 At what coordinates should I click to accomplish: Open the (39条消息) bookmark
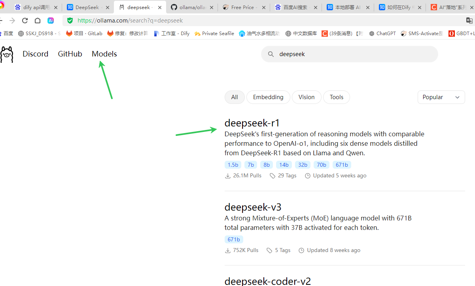pos(343,34)
